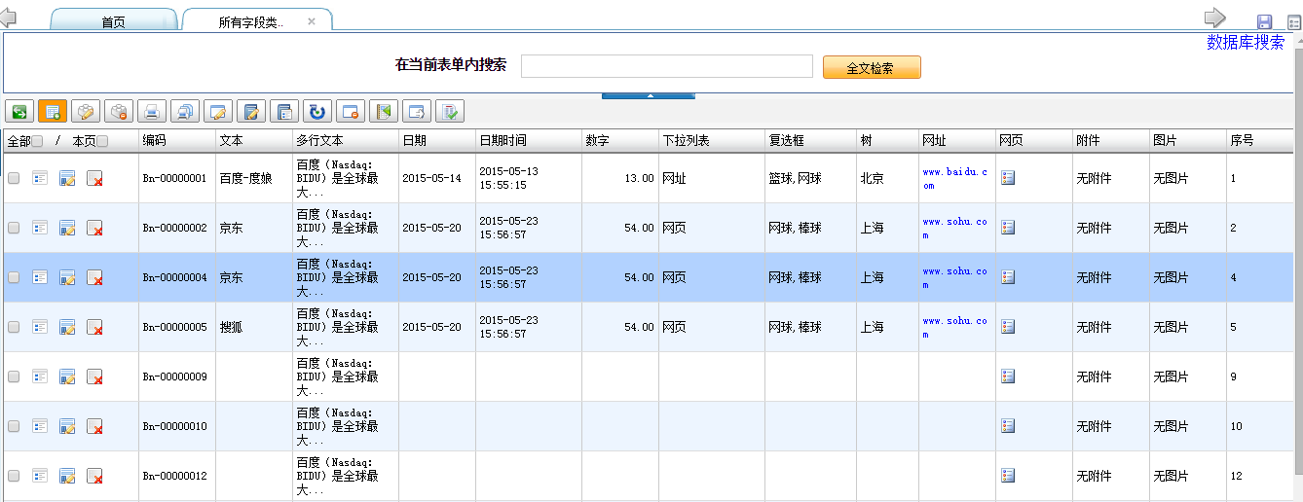Click the brick with pencil toolbar icon

click(x=86, y=111)
